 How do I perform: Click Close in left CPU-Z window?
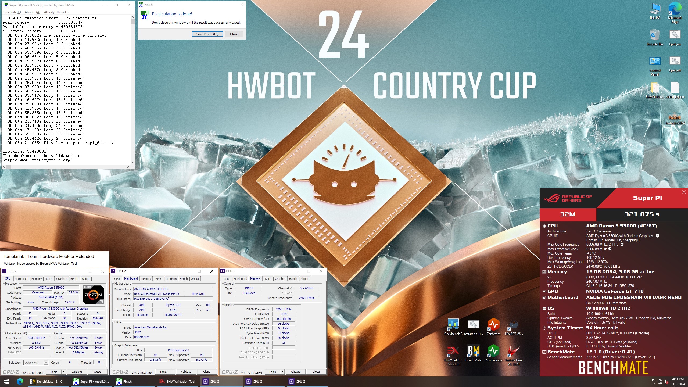click(x=97, y=372)
